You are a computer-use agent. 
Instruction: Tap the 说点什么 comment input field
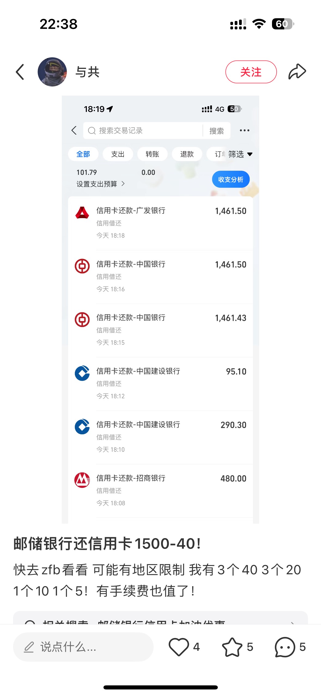pos(83,647)
